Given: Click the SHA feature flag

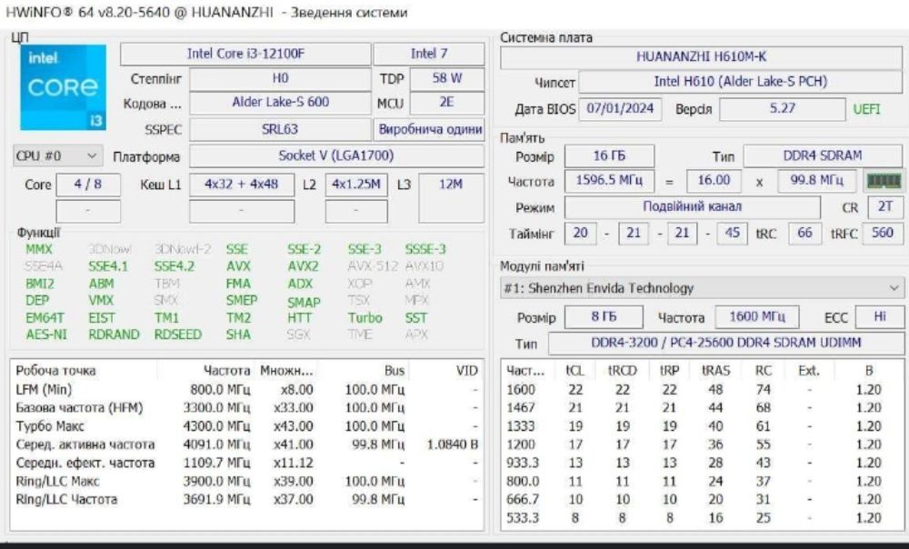Looking at the screenshot, I should [238, 335].
